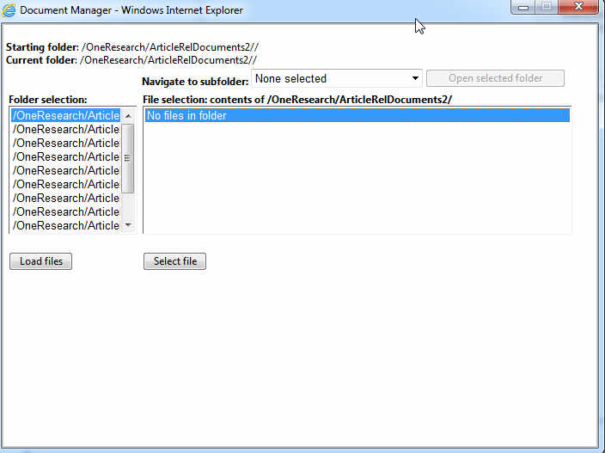Click folder list scroll down arrow
This screenshot has height=453, width=605.
(x=128, y=225)
